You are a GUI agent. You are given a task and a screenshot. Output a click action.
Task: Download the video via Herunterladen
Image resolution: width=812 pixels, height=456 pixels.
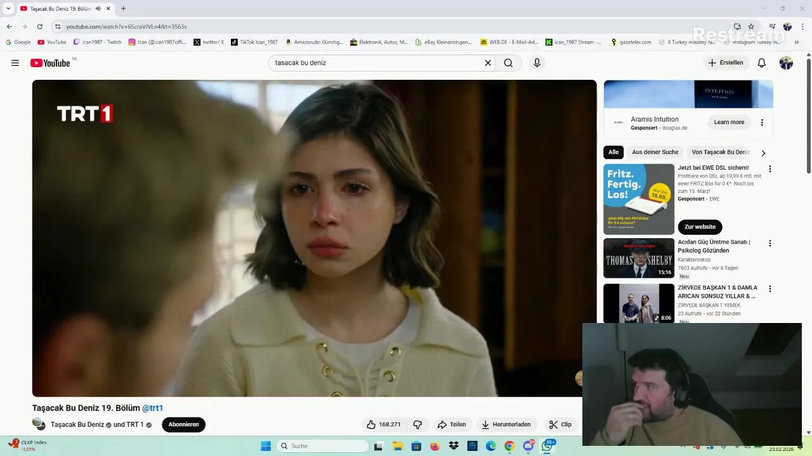pyautogui.click(x=506, y=424)
